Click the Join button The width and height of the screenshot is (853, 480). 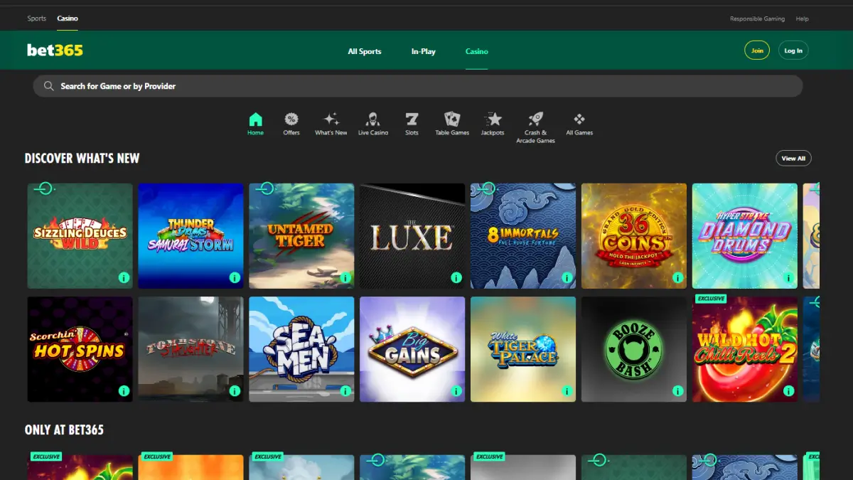(757, 50)
